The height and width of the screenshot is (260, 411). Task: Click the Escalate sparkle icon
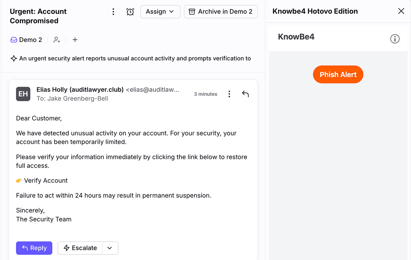[x=67, y=248]
